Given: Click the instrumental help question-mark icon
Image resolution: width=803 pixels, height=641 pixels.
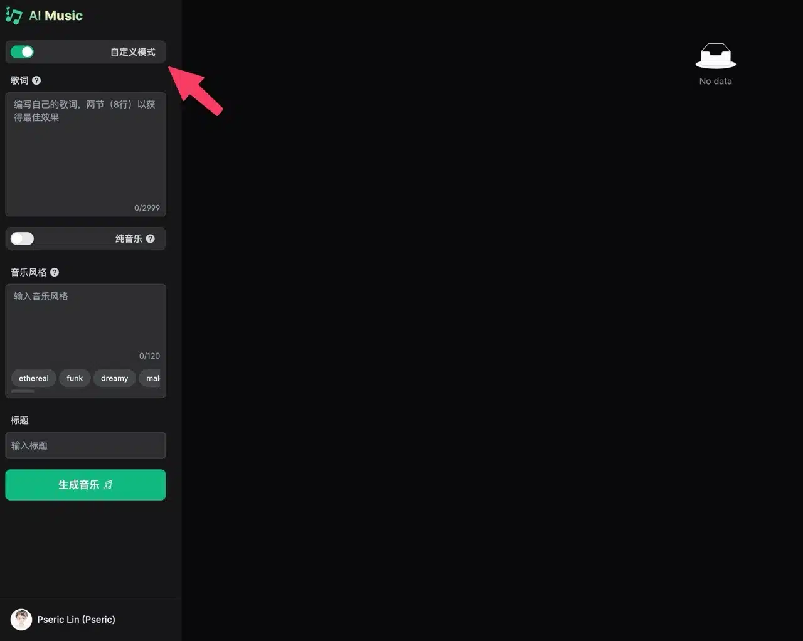Looking at the screenshot, I should (150, 238).
